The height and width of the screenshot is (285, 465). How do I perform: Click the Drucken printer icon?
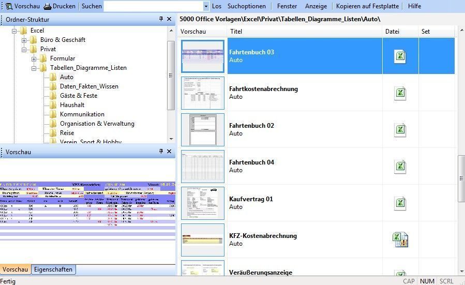point(48,6)
